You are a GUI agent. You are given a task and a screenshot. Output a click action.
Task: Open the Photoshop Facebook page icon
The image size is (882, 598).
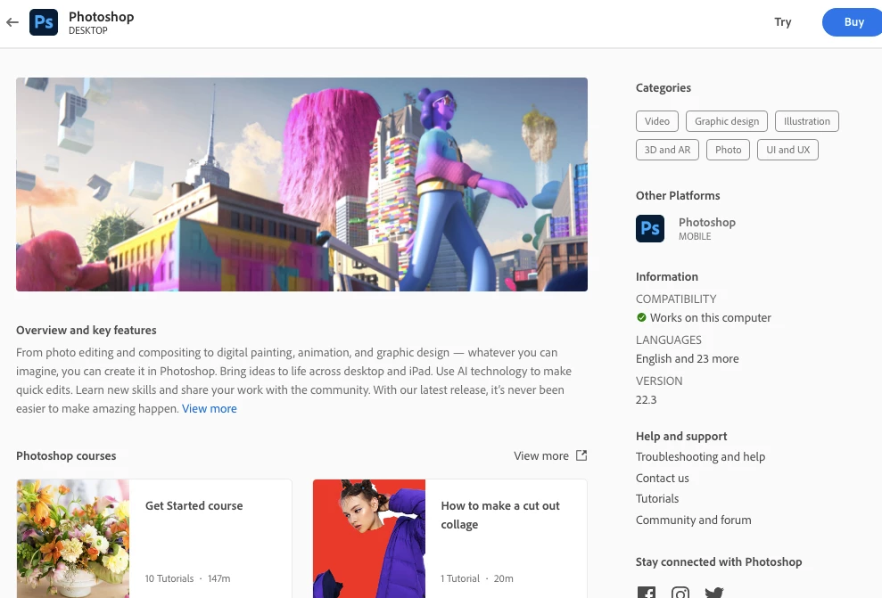[x=647, y=593]
